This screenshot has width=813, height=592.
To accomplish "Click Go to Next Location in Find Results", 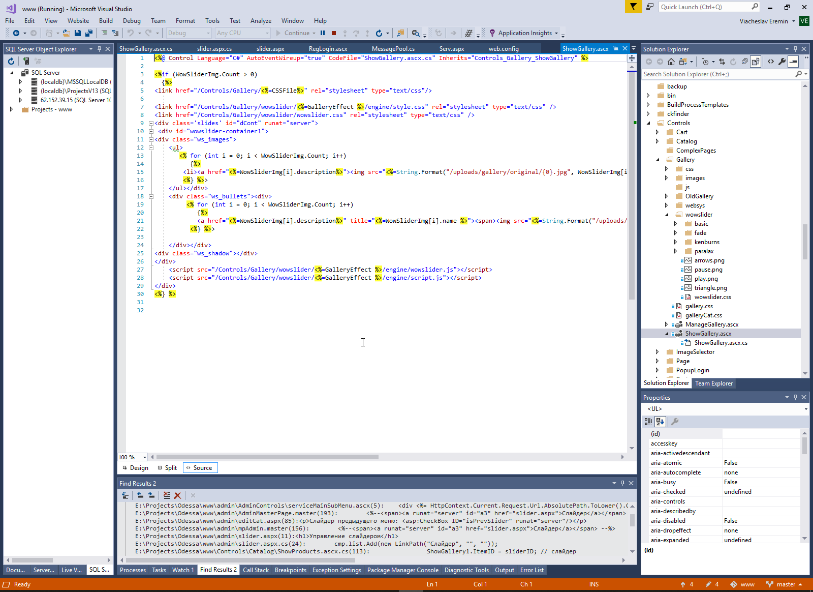I will [151, 495].
